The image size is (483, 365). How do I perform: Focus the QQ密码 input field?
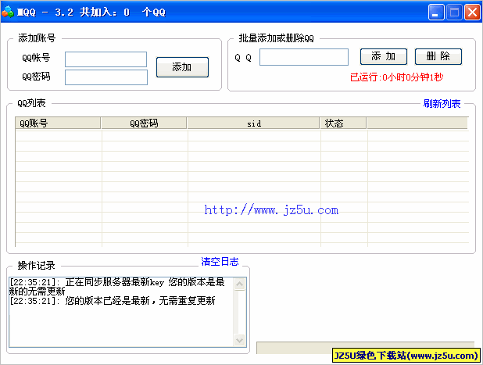click(106, 77)
